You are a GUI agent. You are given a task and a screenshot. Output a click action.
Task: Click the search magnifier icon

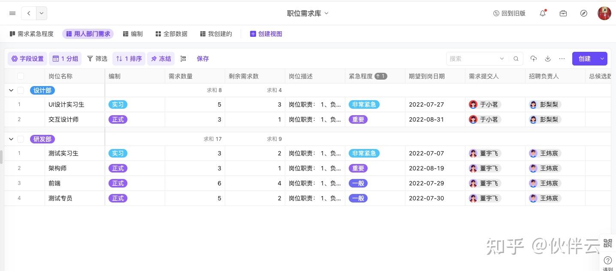(516, 59)
